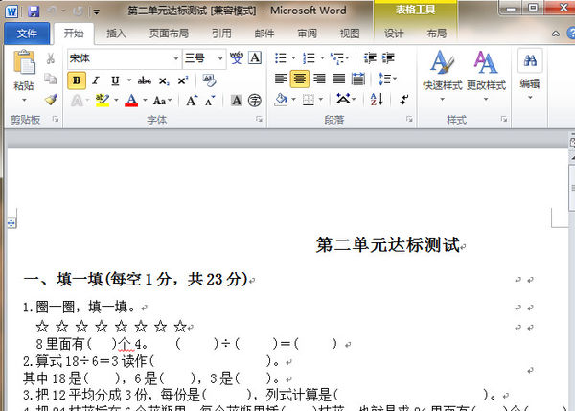Customize quick access toolbar dropdown
Viewport: 575px width, 411px height.
97,12
